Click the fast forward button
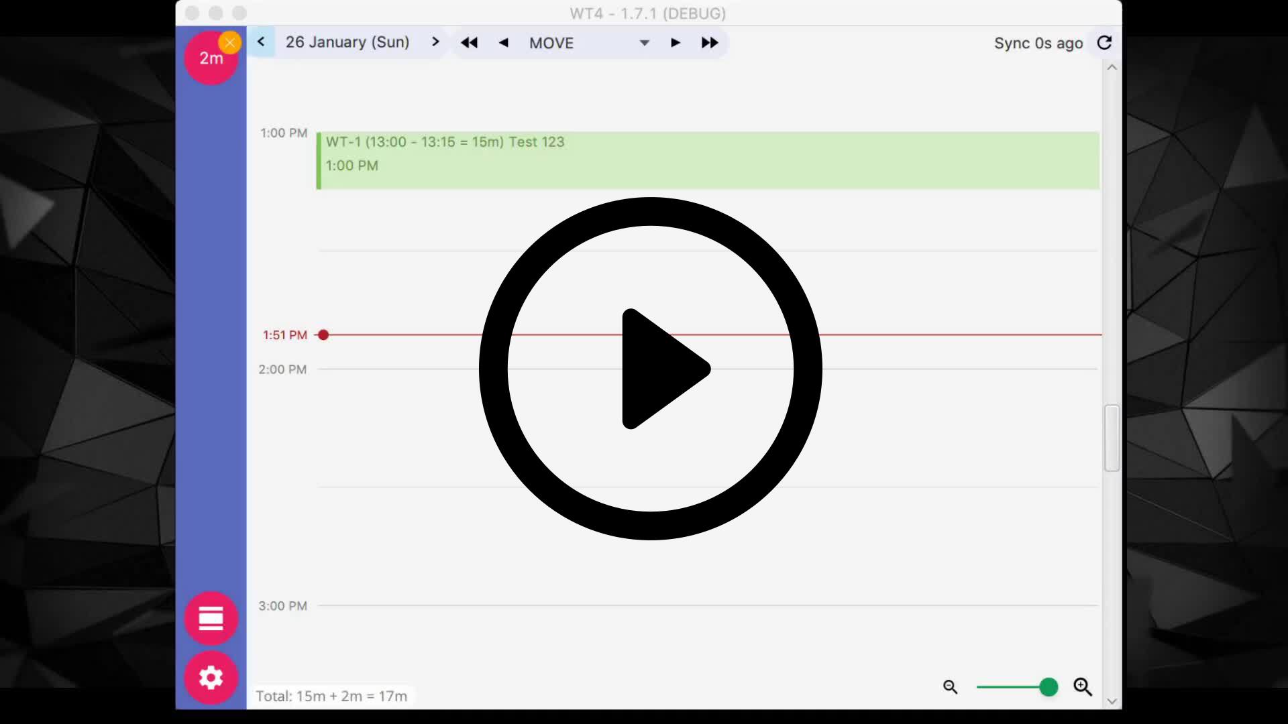Image resolution: width=1288 pixels, height=724 pixels. click(x=710, y=42)
